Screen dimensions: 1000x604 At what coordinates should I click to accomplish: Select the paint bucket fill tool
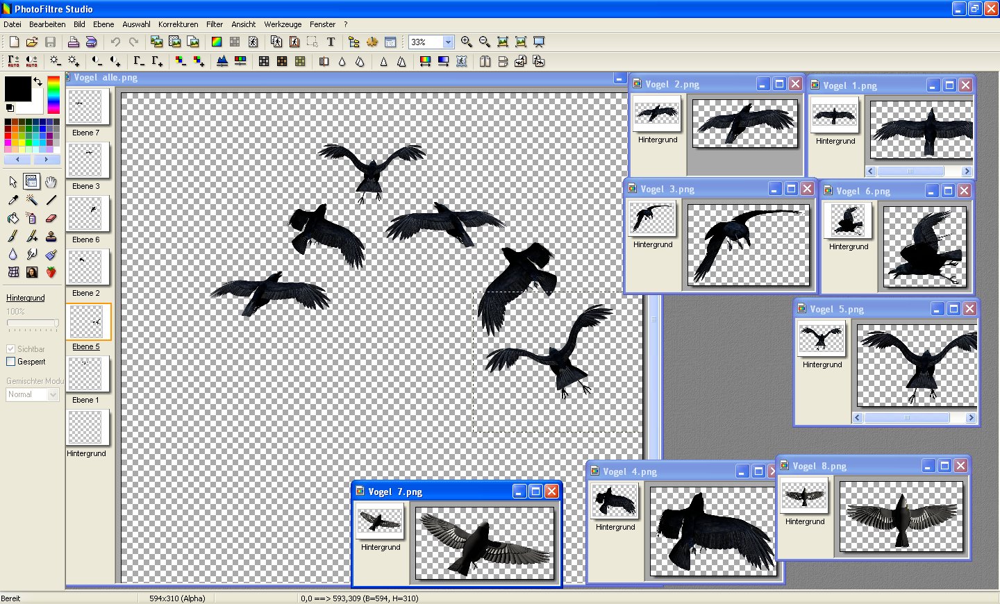(x=13, y=218)
